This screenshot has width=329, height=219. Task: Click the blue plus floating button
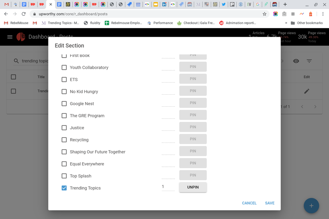click(311, 206)
